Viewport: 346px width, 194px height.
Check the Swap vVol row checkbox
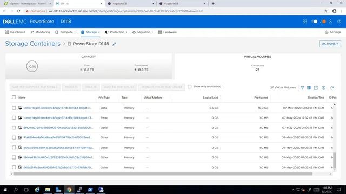14,117
